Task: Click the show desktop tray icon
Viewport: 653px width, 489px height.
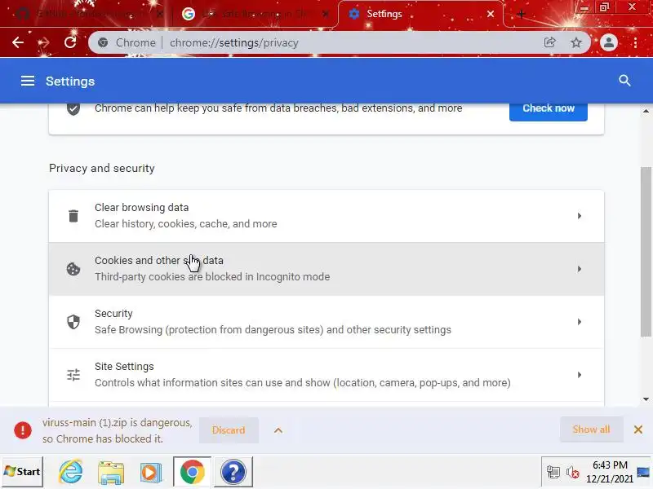Action: 643,473
